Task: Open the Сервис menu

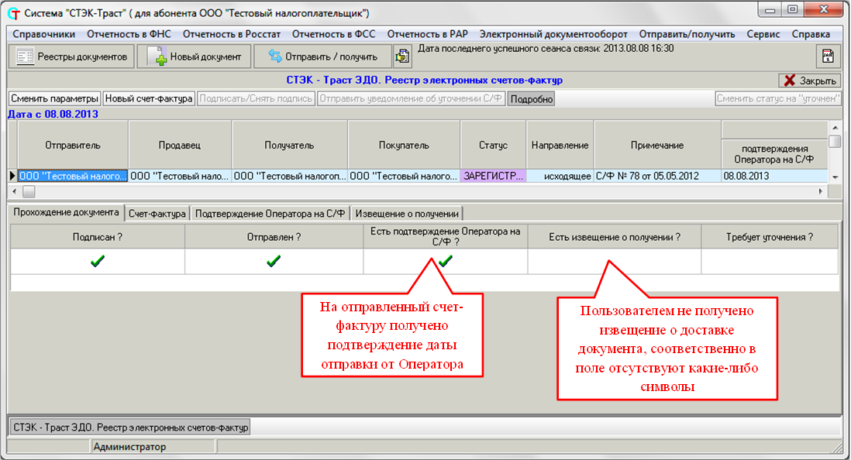Action: point(763,34)
